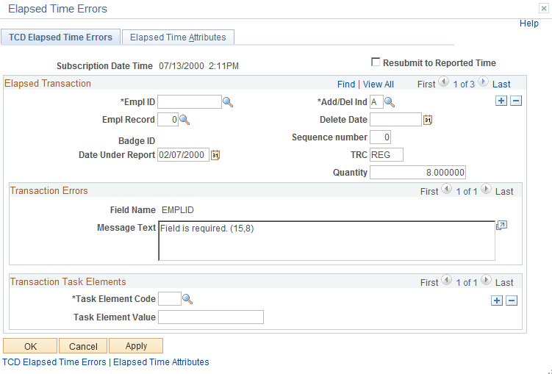
Task: Open the Empl ID lookup magnifier
Action: 228,102
